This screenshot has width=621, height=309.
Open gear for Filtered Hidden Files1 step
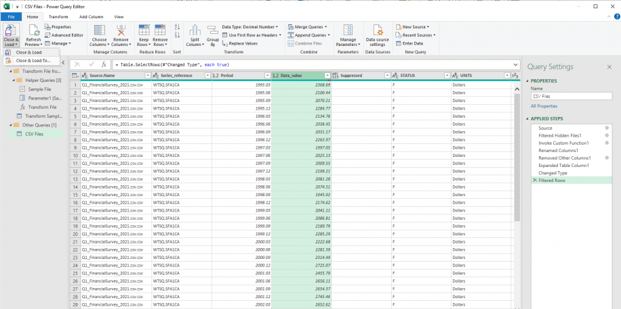coord(606,135)
